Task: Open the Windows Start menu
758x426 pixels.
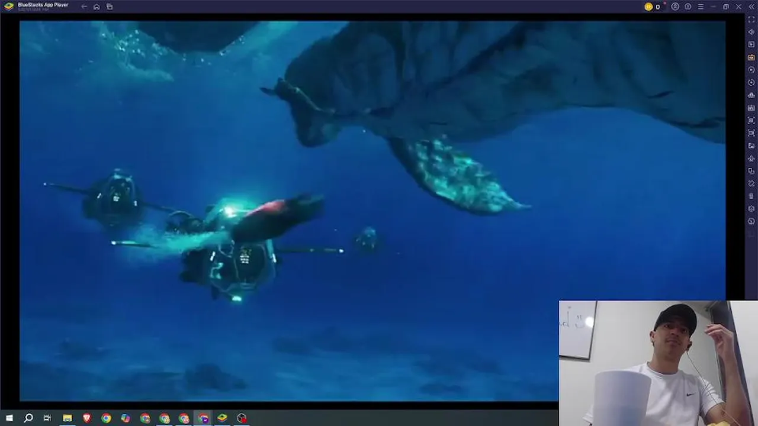Action: point(9,418)
